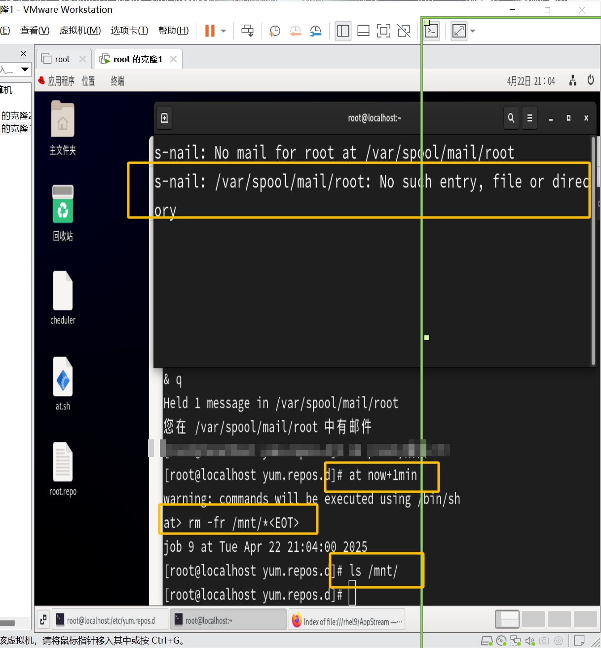Pause the virtual machine with the orange pause icon
This screenshot has height=648, width=601.
pos(210,31)
